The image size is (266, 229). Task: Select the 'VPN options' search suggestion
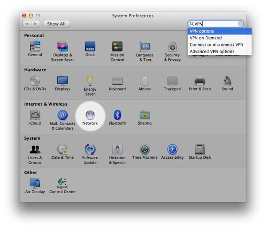[x=219, y=31]
